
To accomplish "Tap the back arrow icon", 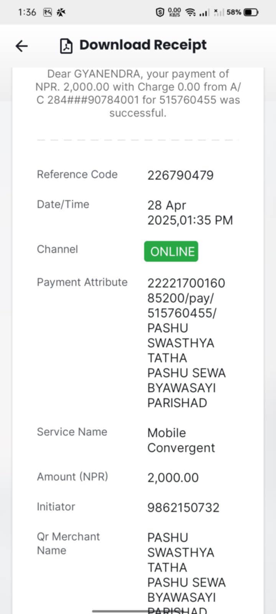I will (x=22, y=46).
